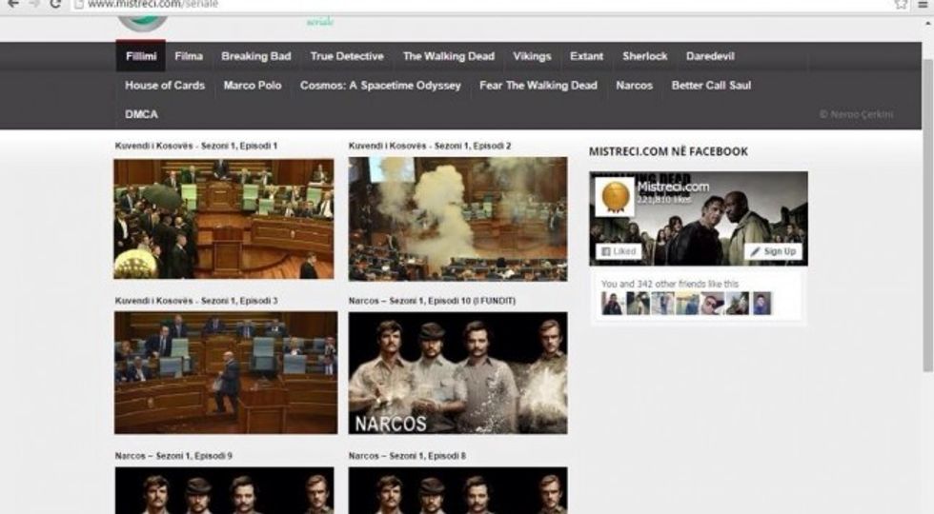Click the page vertical scrollbar
Image resolution: width=934 pixels, height=514 pixels.
click(x=928, y=215)
